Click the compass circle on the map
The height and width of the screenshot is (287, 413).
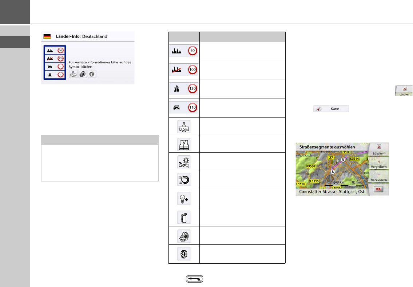point(329,179)
